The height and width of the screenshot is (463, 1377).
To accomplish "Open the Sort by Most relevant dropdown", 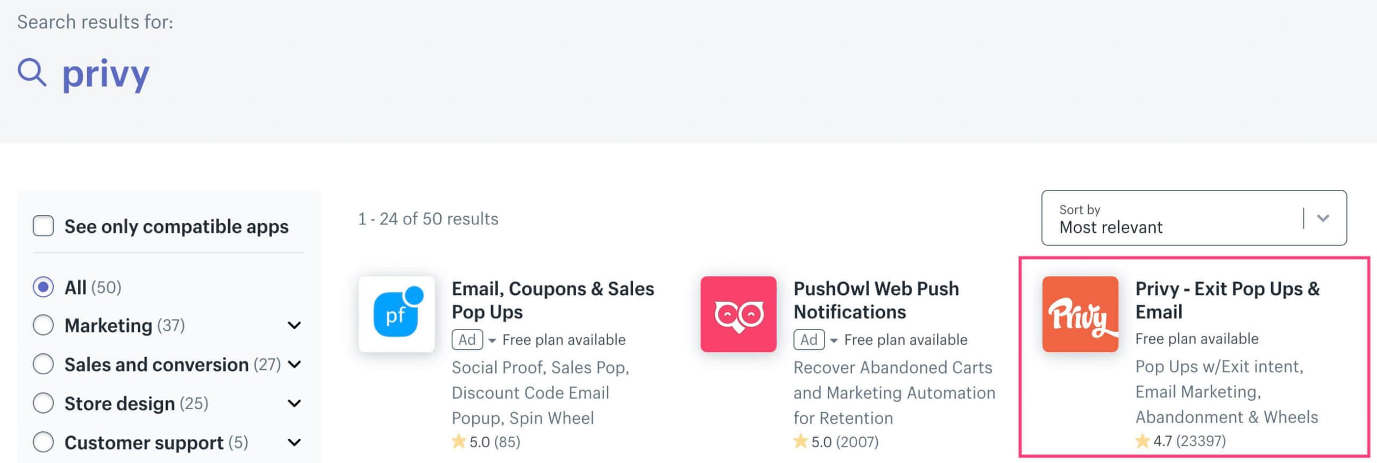I will pyautogui.click(x=1194, y=218).
